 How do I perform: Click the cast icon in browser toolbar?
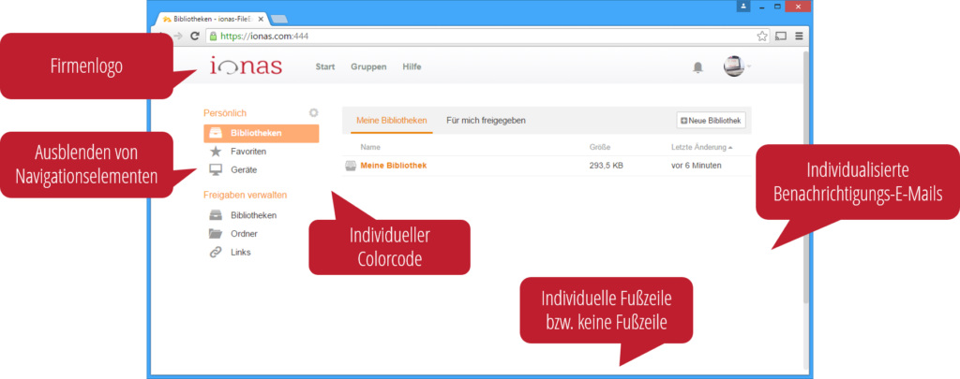click(781, 36)
